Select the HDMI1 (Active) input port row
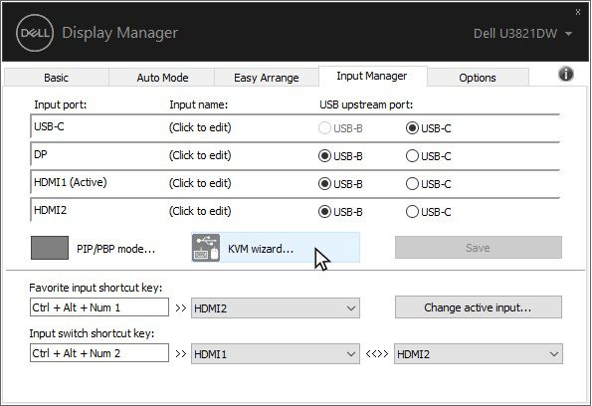The height and width of the screenshot is (406, 592). coord(295,183)
